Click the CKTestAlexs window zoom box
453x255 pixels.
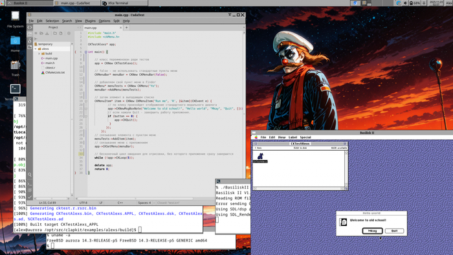[x=345, y=144]
